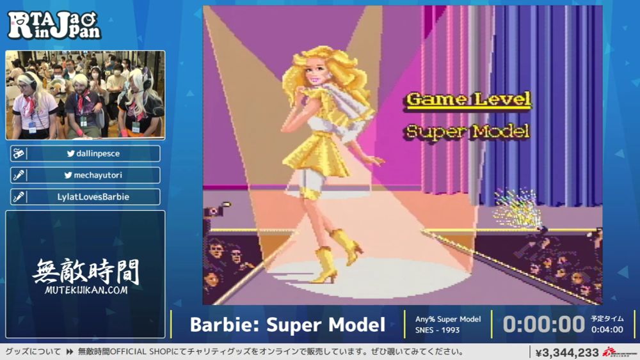The height and width of the screenshot is (360, 640).
Task: Click the Twitter bird next to dallinpesce
Action: pos(70,153)
